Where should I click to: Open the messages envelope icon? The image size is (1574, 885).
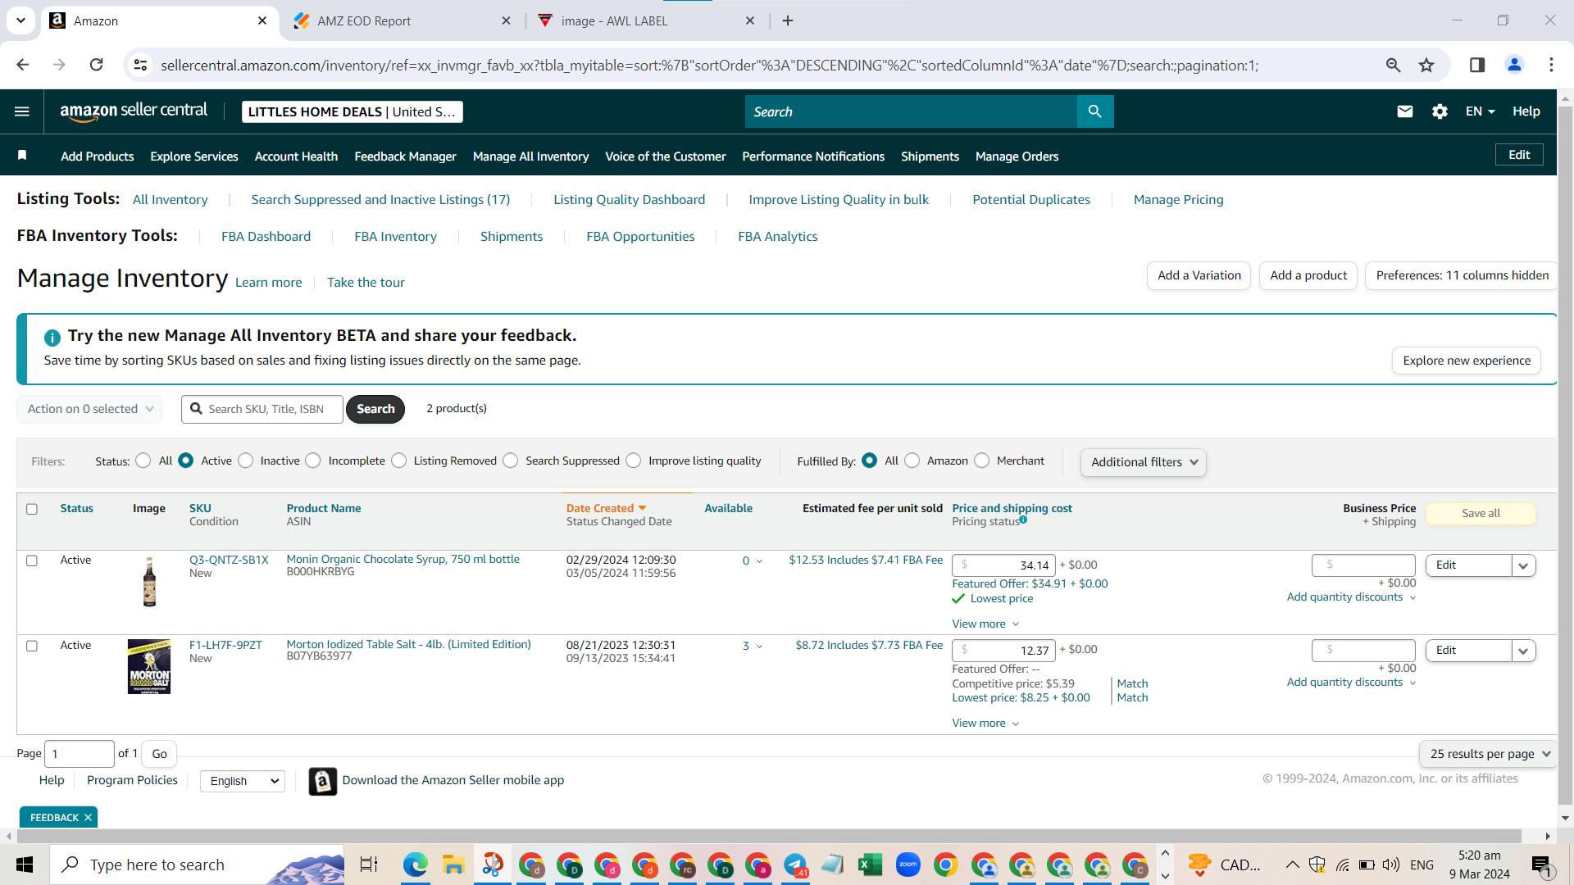click(x=1405, y=111)
